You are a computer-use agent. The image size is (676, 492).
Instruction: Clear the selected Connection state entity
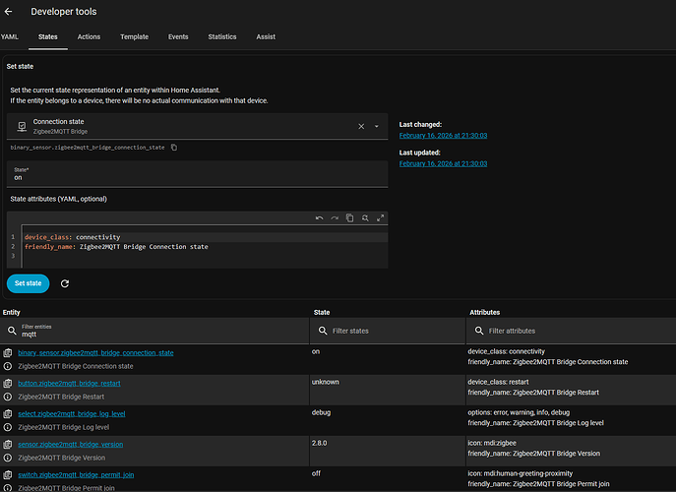click(361, 126)
